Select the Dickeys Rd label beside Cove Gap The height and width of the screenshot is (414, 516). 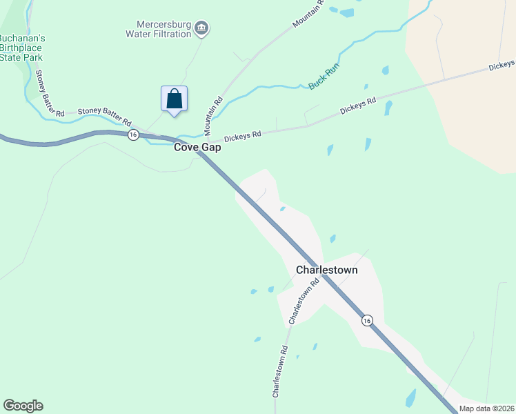(x=243, y=136)
